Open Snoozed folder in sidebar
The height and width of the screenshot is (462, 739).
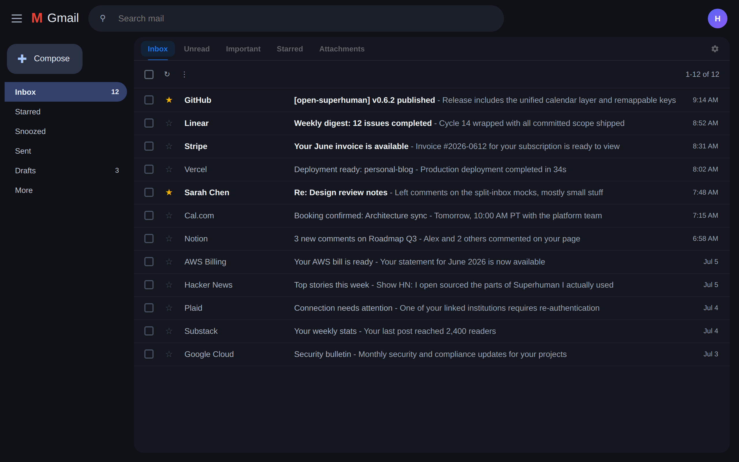pyautogui.click(x=66, y=131)
